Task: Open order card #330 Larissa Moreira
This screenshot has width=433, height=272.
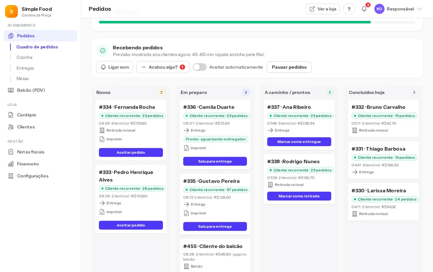Action: tap(383, 202)
